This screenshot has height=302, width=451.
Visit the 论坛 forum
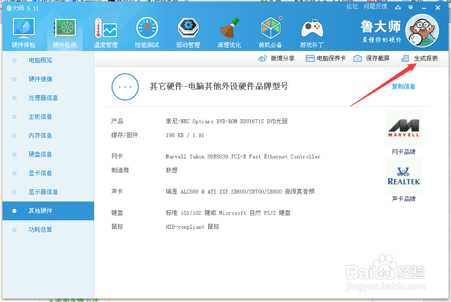(353, 6)
